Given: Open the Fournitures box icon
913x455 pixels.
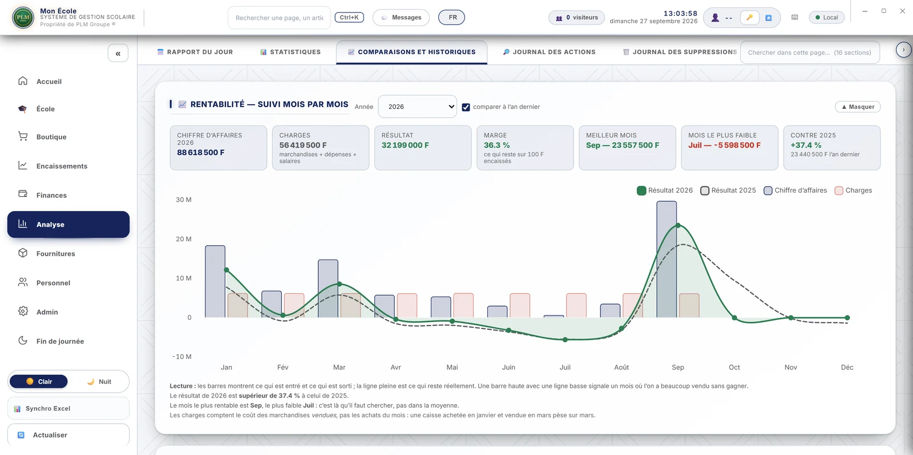Looking at the screenshot, I should pos(23,253).
